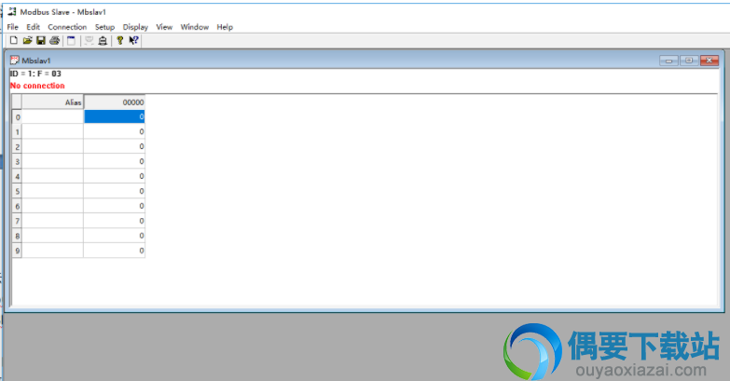Click Alias cell in row 5
This screenshot has height=381, width=730.
pyautogui.click(x=52, y=191)
